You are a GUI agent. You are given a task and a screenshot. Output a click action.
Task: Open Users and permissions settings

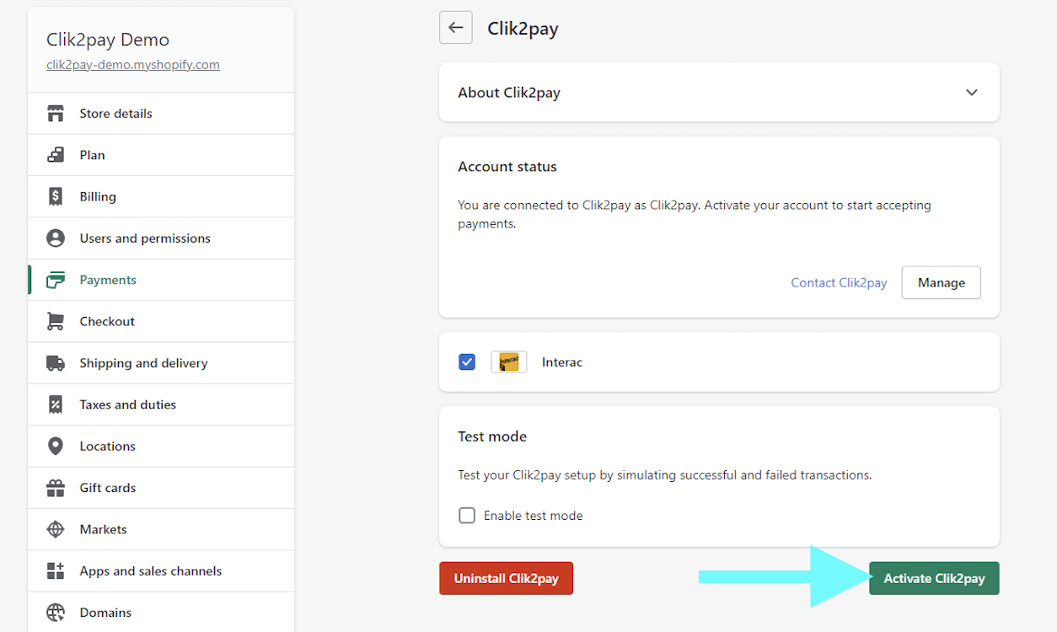click(x=161, y=238)
